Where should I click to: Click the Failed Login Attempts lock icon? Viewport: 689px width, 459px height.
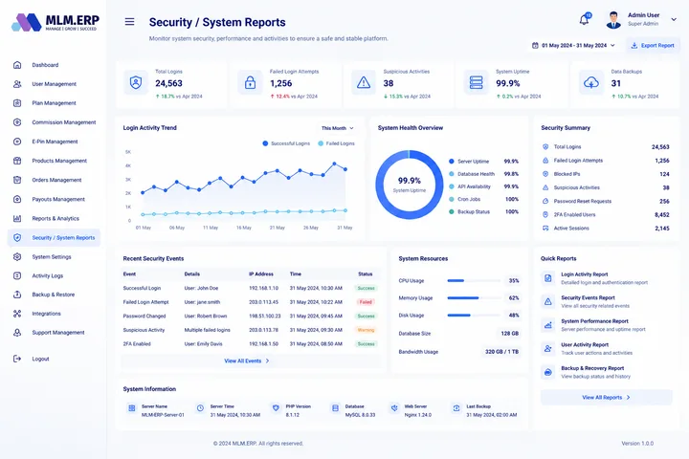tap(250, 82)
